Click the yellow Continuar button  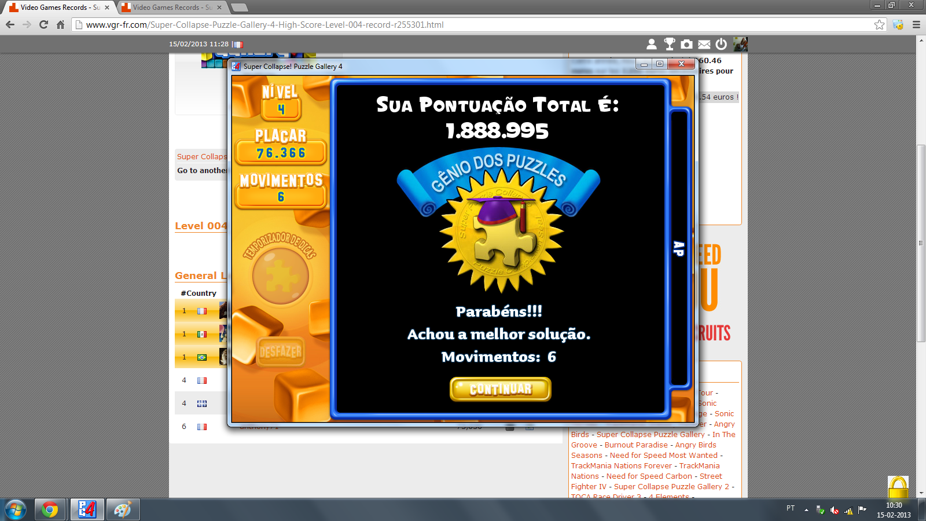coord(500,389)
